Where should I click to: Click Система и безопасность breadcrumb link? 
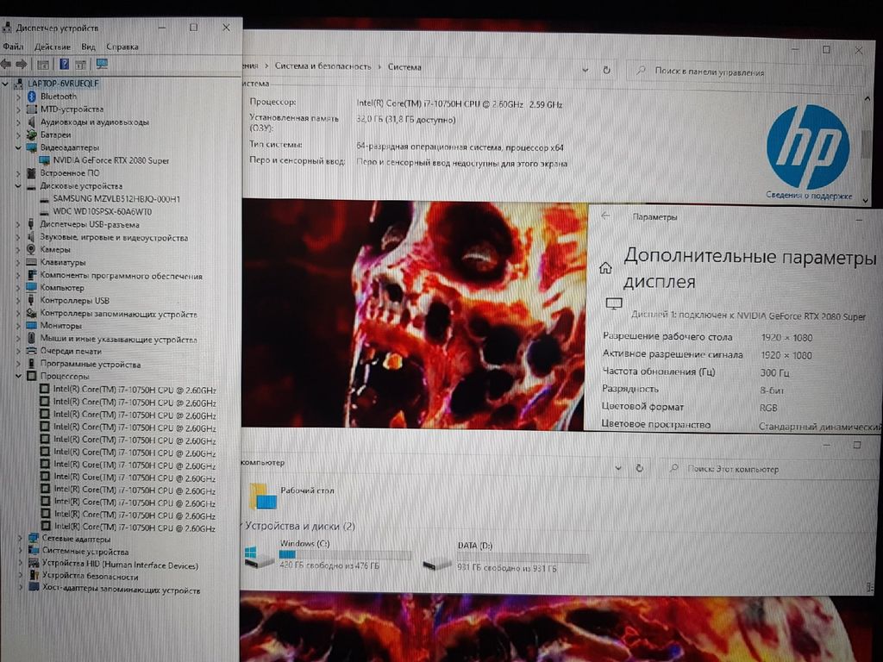point(323,66)
